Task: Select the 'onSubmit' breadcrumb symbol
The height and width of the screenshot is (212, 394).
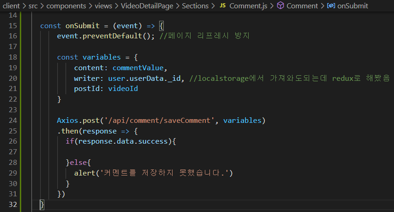Action: pyautogui.click(x=352, y=6)
